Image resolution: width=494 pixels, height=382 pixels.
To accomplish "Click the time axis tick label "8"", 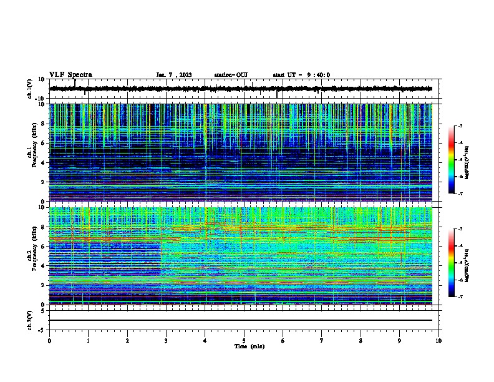I will [x=361, y=341].
